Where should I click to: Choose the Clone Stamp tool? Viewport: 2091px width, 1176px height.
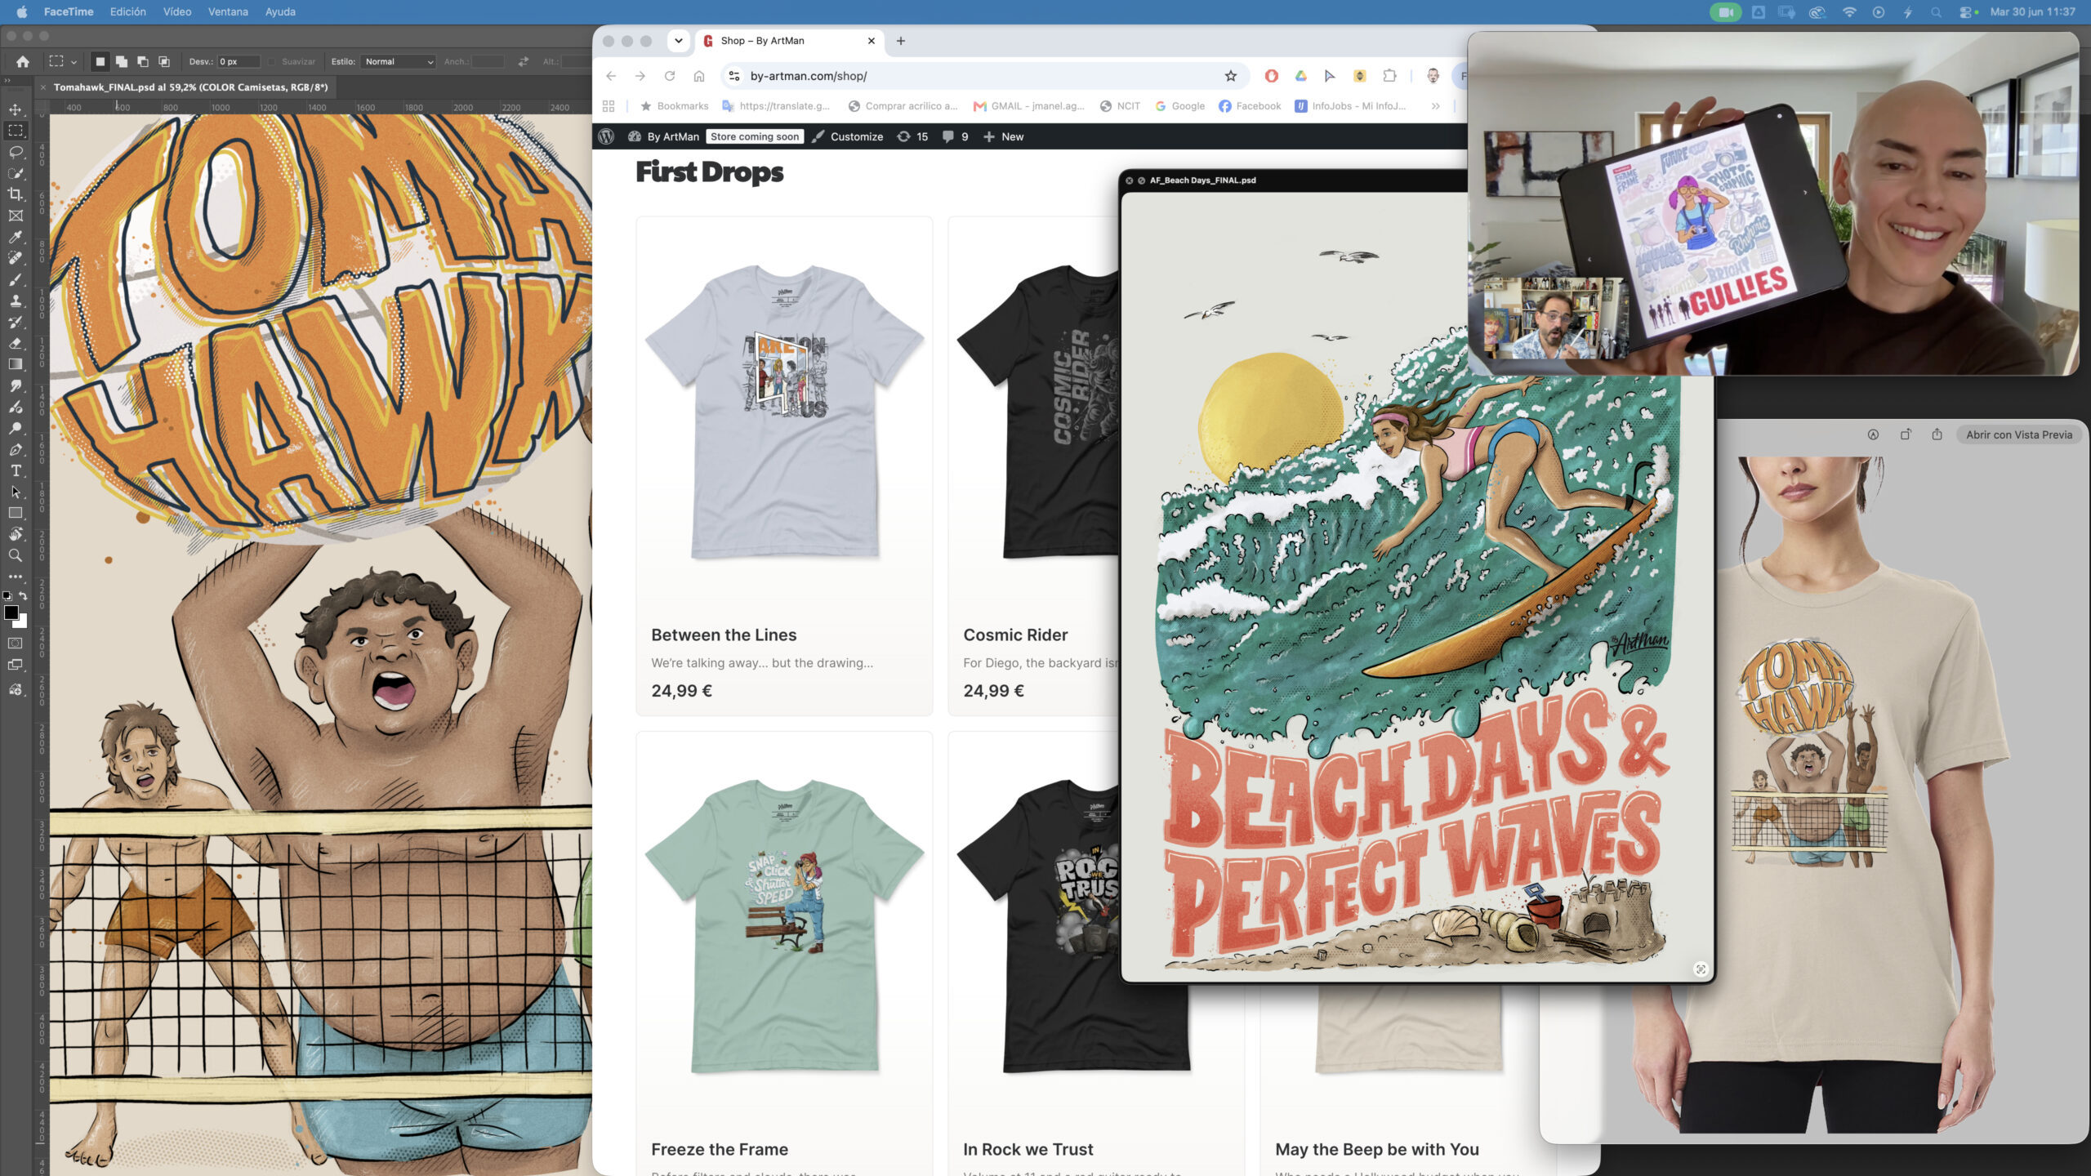pyautogui.click(x=16, y=301)
